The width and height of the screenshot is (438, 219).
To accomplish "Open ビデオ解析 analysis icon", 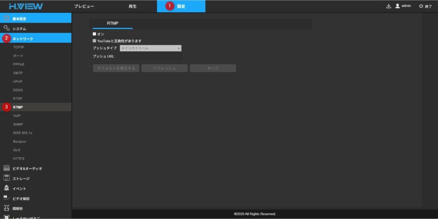I will pyautogui.click(x=6, y=198).
